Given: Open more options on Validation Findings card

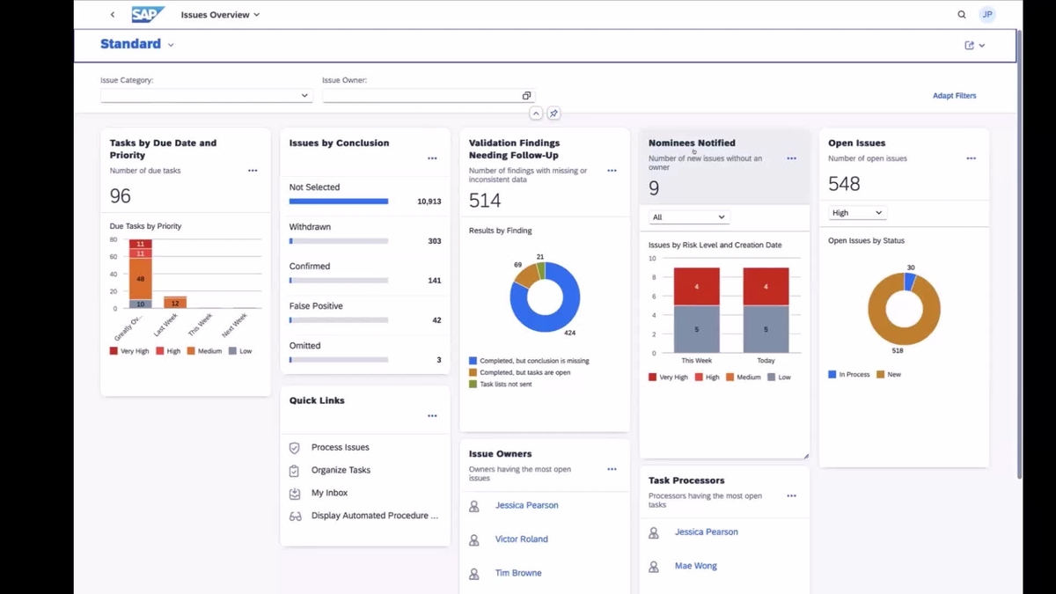Looking at the screenshot, I should tap(612, 171).
